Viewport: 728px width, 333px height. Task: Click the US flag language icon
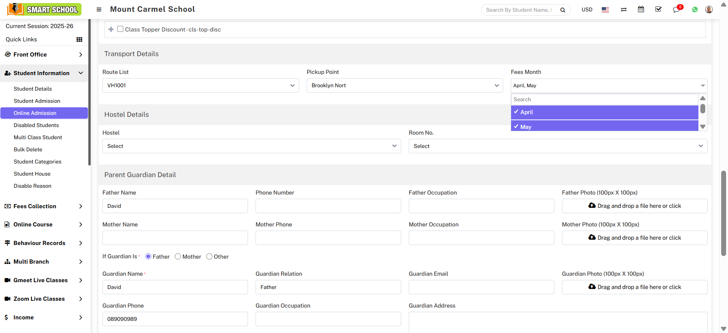(605, 9)
